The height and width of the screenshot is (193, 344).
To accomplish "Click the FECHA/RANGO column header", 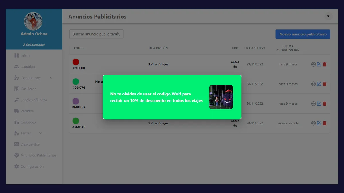I will pos(255,48).
